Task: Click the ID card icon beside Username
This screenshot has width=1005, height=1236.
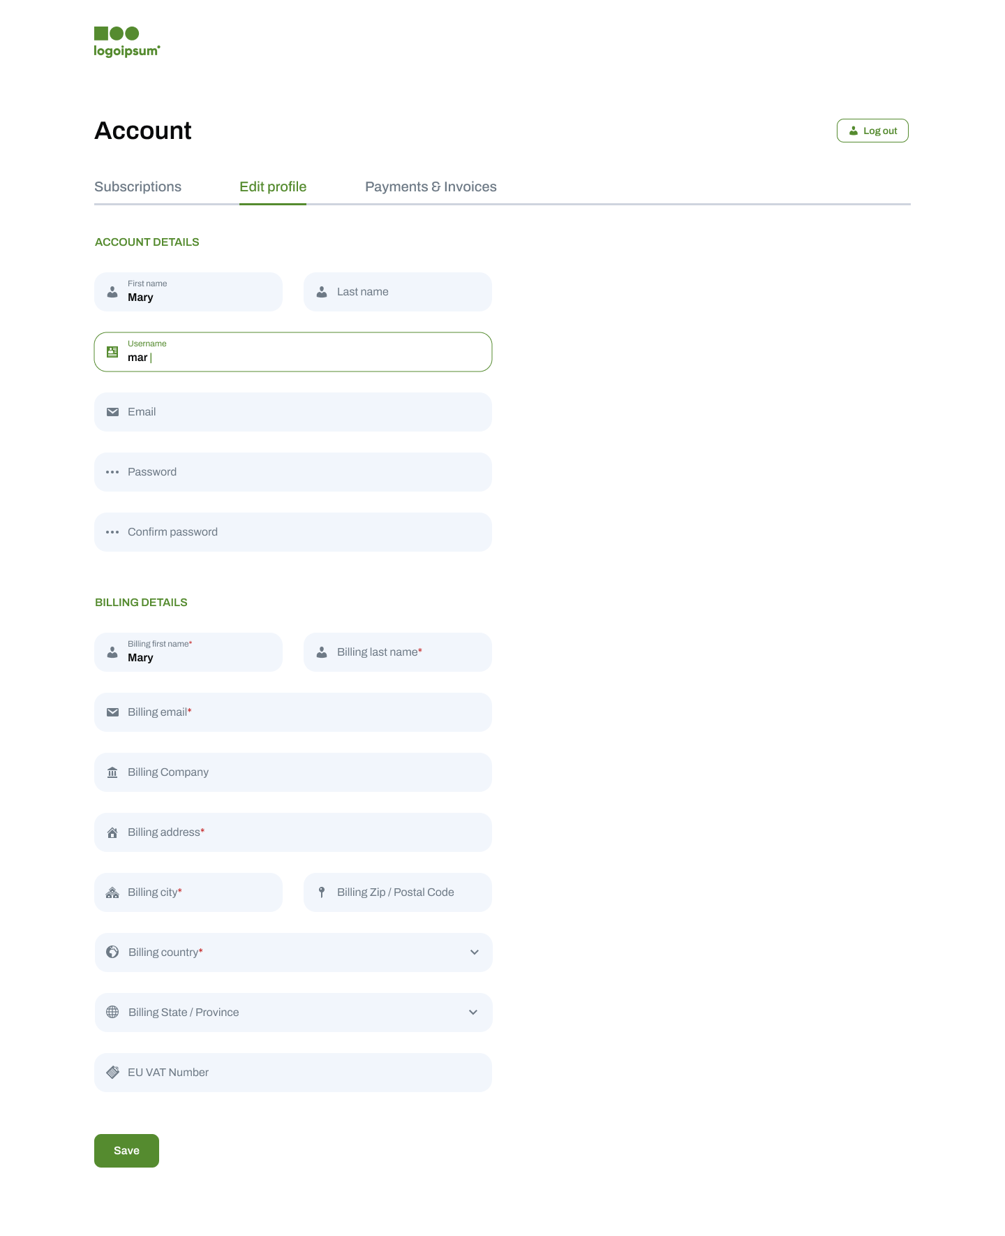Action: click(112, 352)
